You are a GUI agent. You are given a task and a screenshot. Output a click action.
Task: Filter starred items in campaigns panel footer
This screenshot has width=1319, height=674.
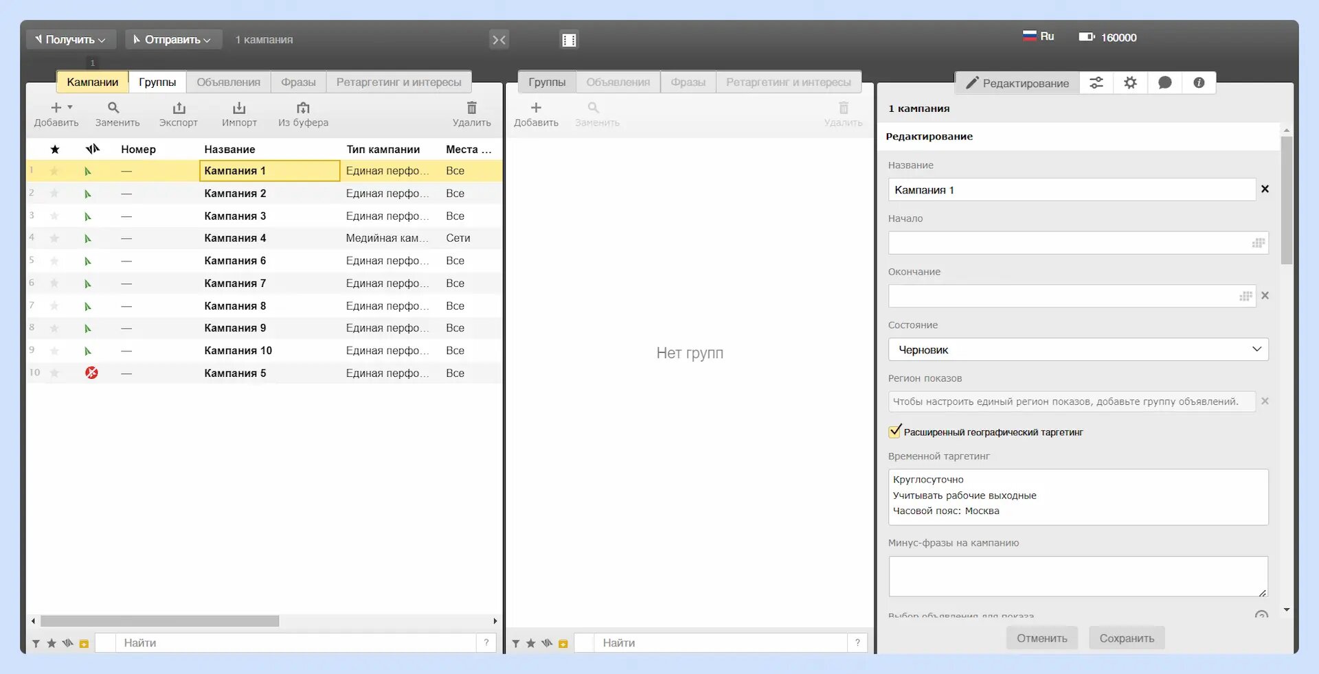[x=52, y=644]
